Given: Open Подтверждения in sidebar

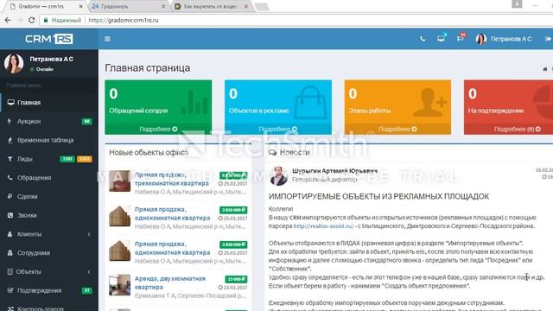Looking at the screenshot, I should tap(49, 290).
